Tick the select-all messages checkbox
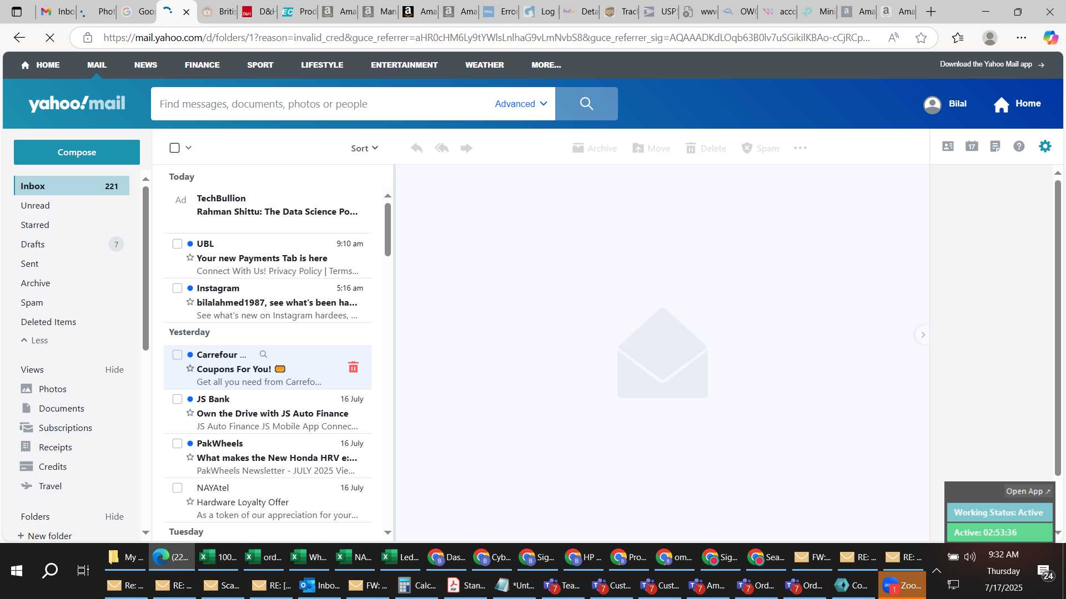Image resolution: width=1066 pixels, height=599 pixels. 174,148
